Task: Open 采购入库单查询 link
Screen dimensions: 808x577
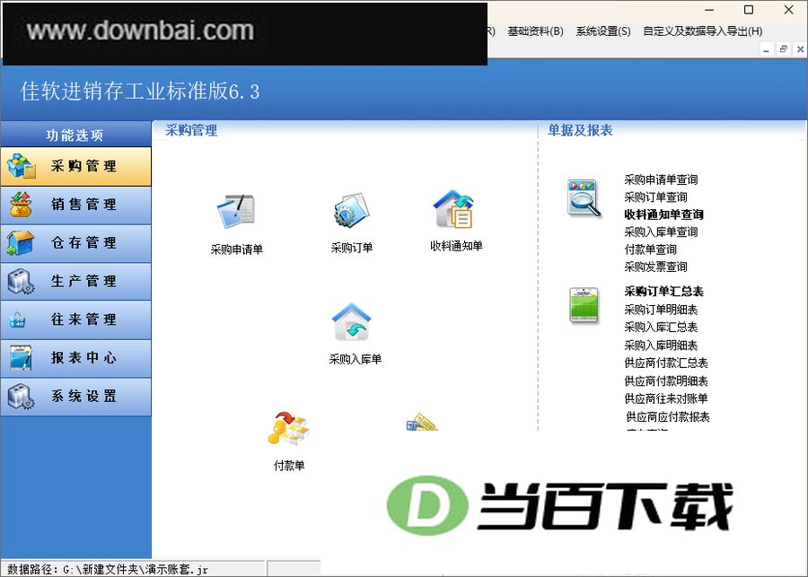Action: click(661, 232)
